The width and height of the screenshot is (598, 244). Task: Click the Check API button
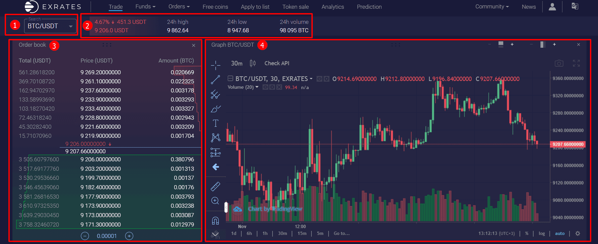click(x=277, y=63)
